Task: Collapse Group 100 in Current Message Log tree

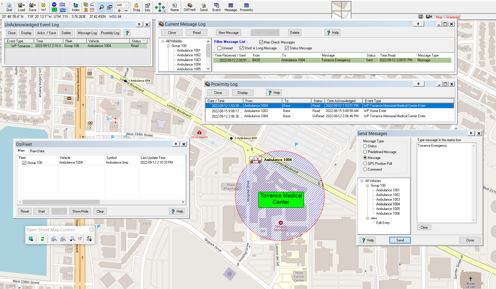Action: click(x=168, y=46)
